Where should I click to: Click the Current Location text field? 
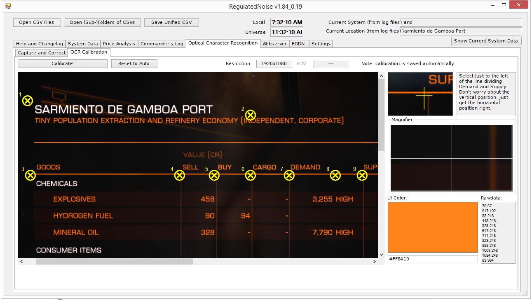[x=461, y=31]
